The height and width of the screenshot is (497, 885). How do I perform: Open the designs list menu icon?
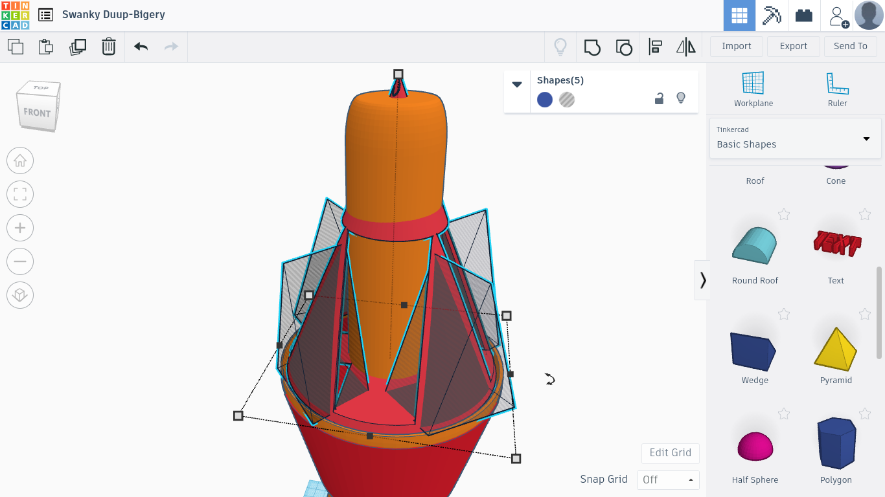[45, 15]
